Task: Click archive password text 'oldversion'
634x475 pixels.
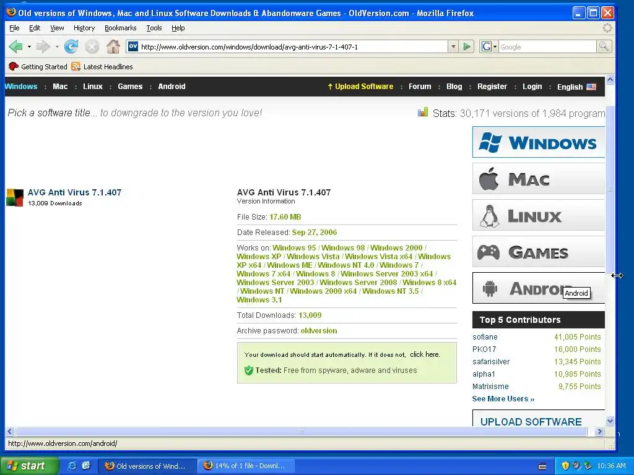Action: point(319,330)
